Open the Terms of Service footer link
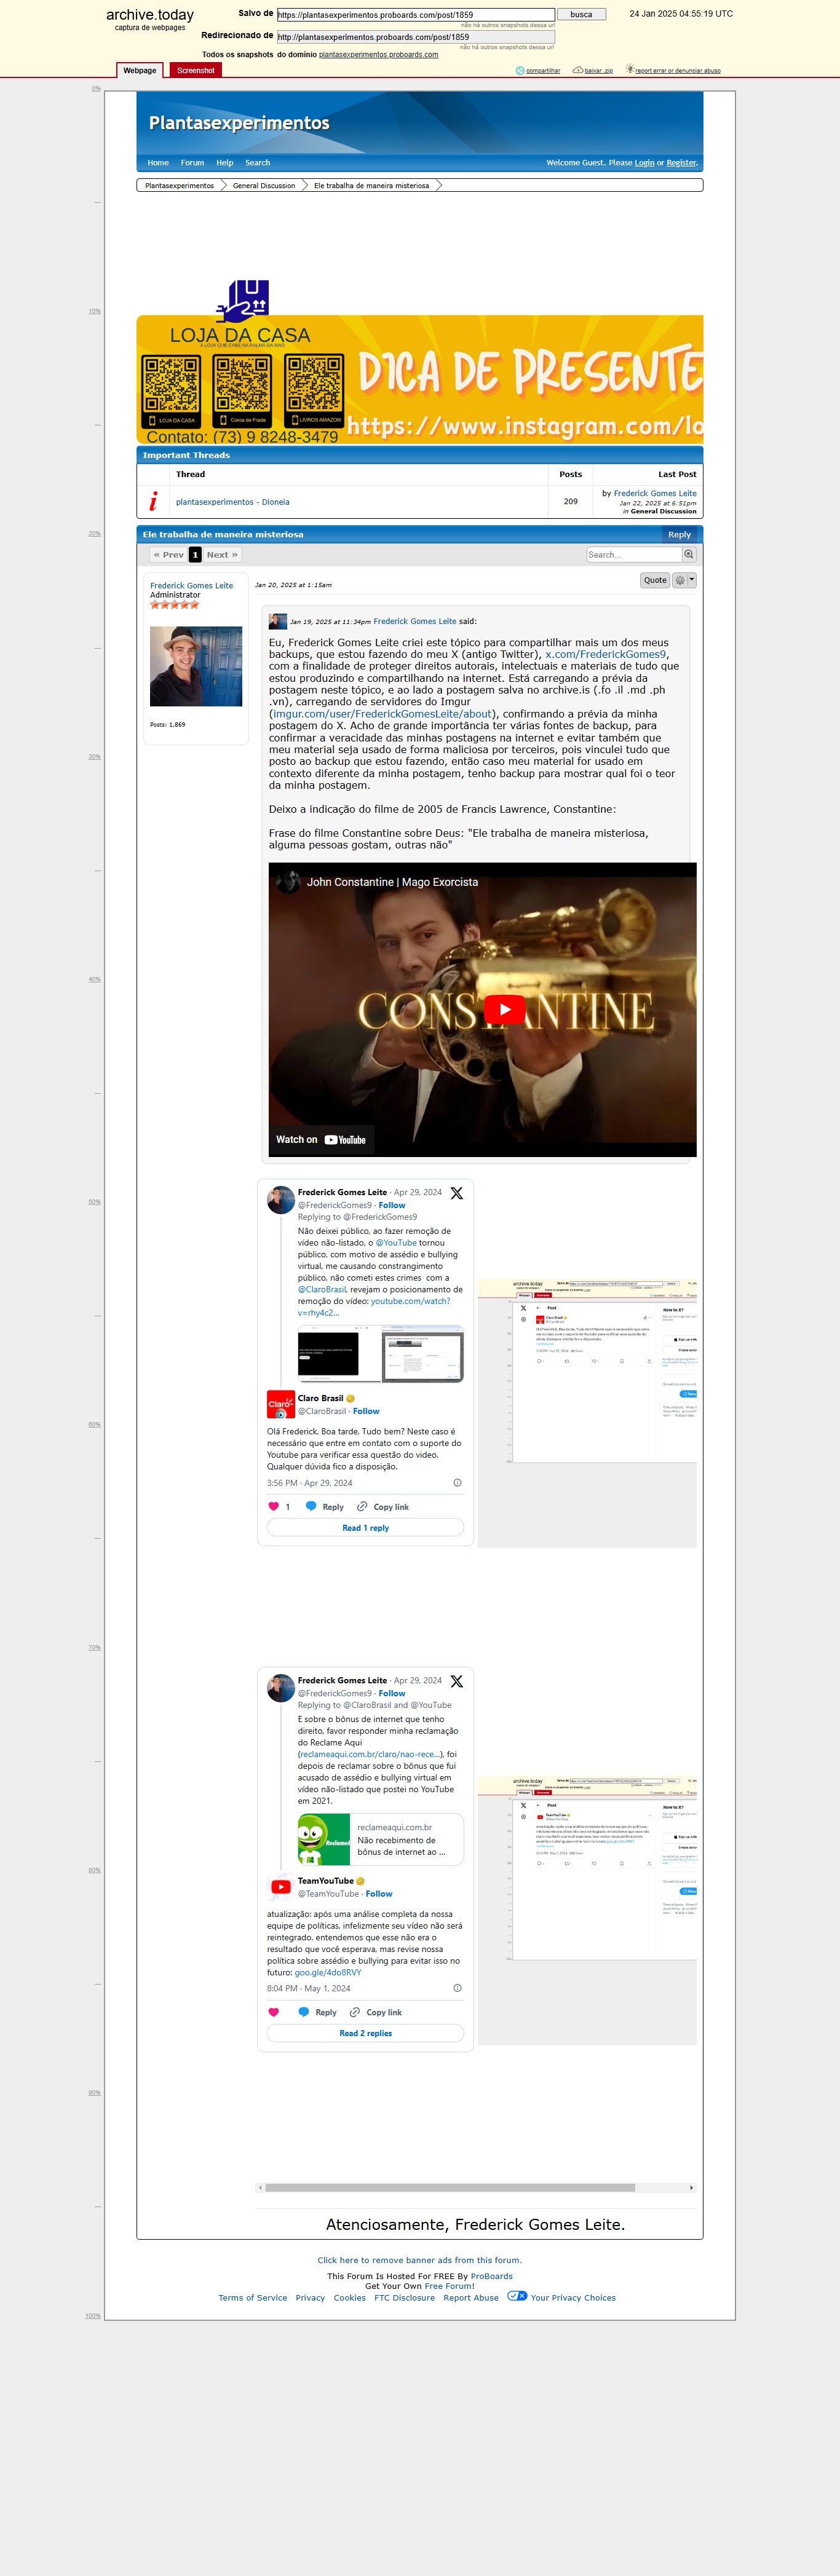This screenshot has height=2576, width=840. [253, 2298]
